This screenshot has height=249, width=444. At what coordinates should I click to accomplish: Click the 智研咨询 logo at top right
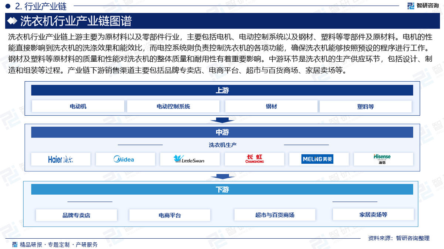423,6
